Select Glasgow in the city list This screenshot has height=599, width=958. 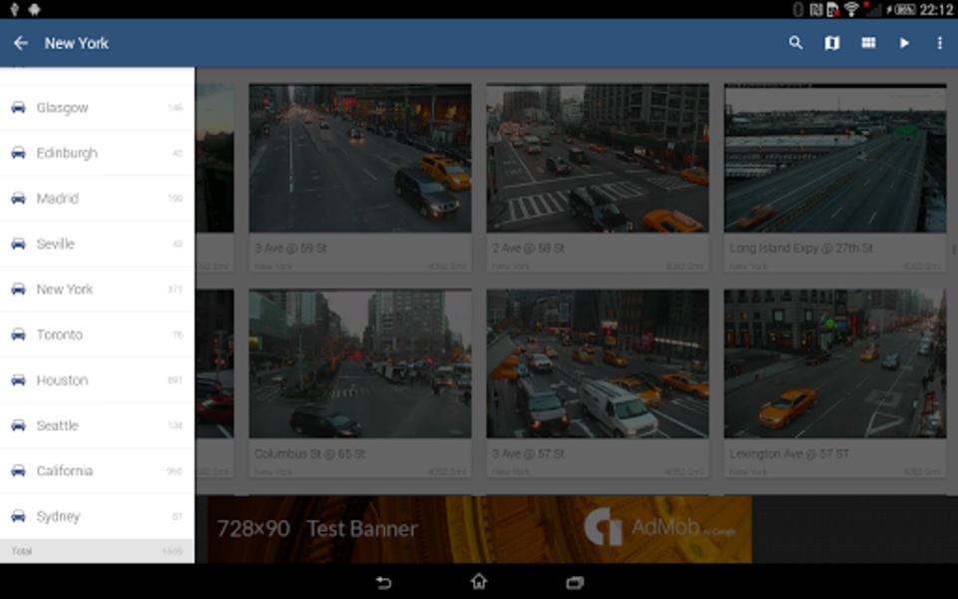tap(97, 108)
